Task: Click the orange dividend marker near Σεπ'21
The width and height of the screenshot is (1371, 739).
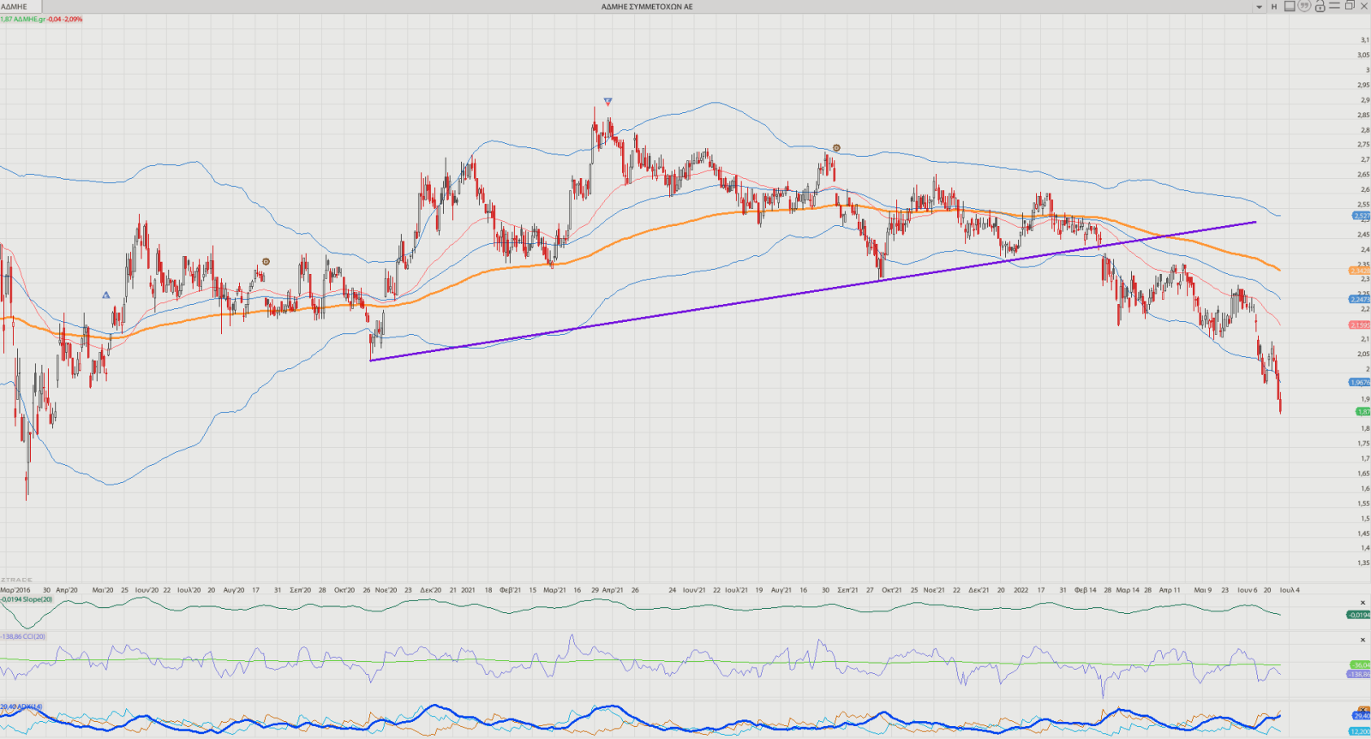Action: point(836,148)
